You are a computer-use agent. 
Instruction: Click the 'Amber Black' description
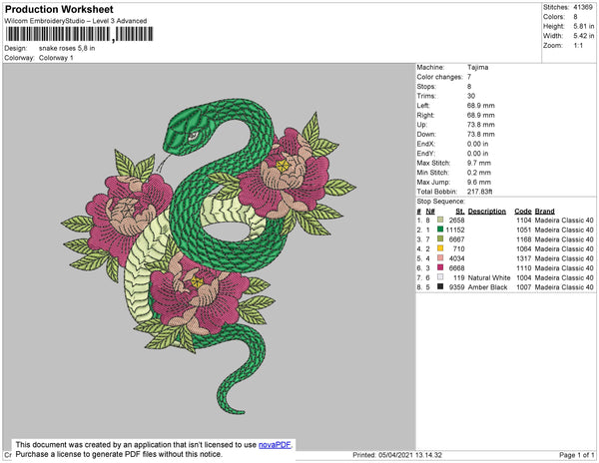tap(487, 287)
